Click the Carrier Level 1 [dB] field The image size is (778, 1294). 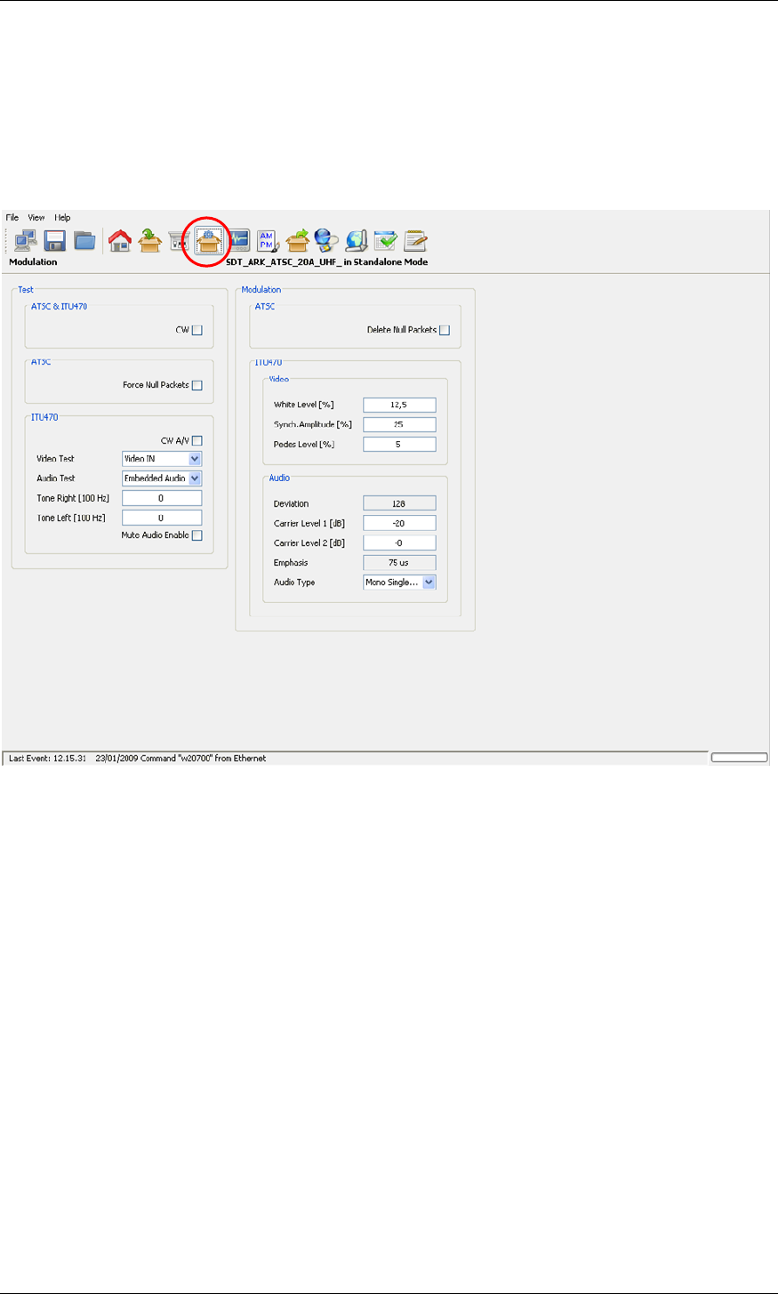tap(400, 523)
